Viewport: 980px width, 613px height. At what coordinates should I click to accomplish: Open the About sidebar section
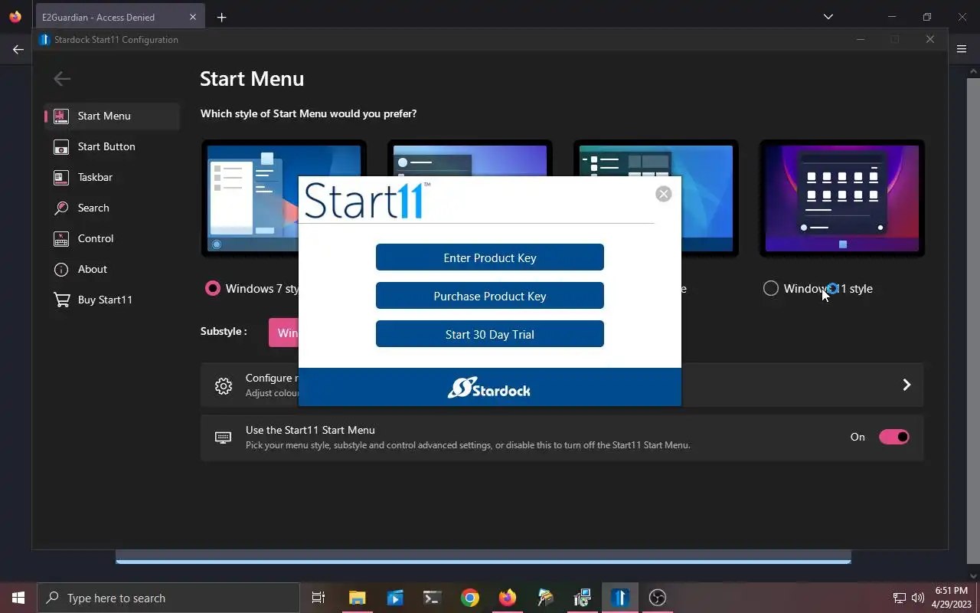(112, 269)
